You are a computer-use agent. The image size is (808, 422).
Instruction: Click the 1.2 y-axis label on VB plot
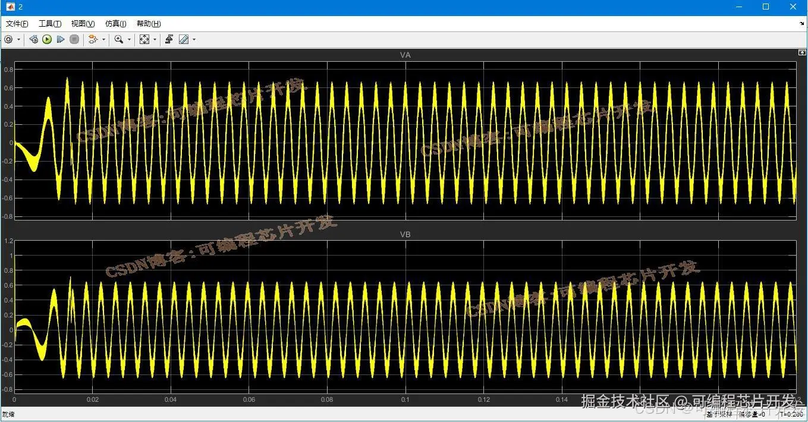pos(8,241)
